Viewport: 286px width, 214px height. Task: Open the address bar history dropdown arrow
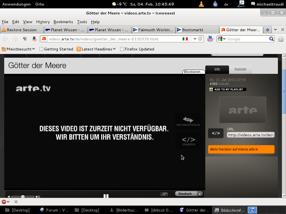click(x=195, y=39)
